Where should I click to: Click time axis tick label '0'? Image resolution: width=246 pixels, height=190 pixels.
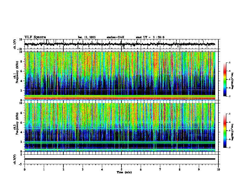point(25,170)
